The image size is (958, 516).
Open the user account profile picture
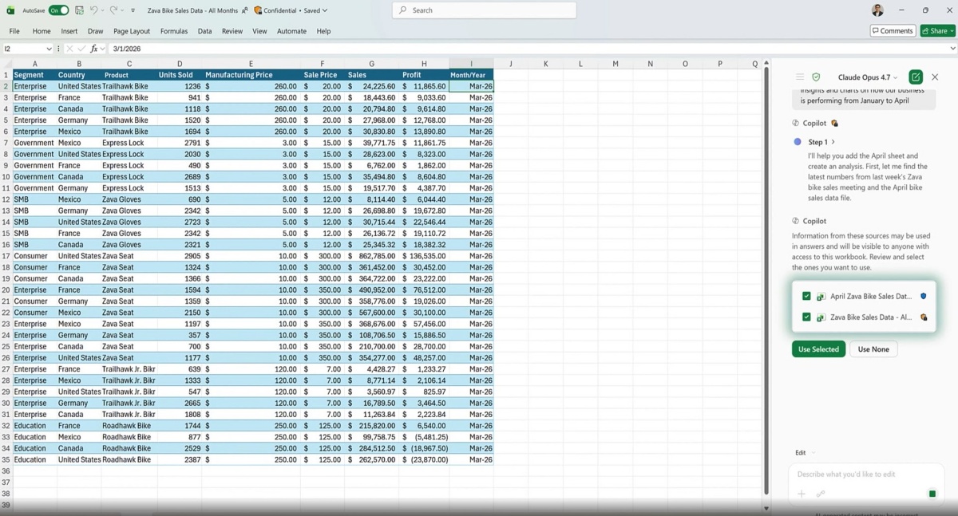click(877, 10)
